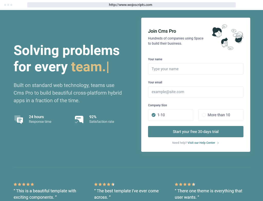Screen dimensions: 263x201
Task: Click the 24 hours response time chat icon
Action: (x=19, y=119)
